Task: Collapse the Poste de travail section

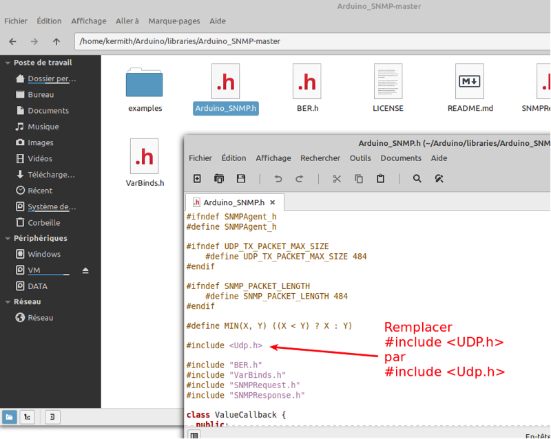Action: point(8,63)
